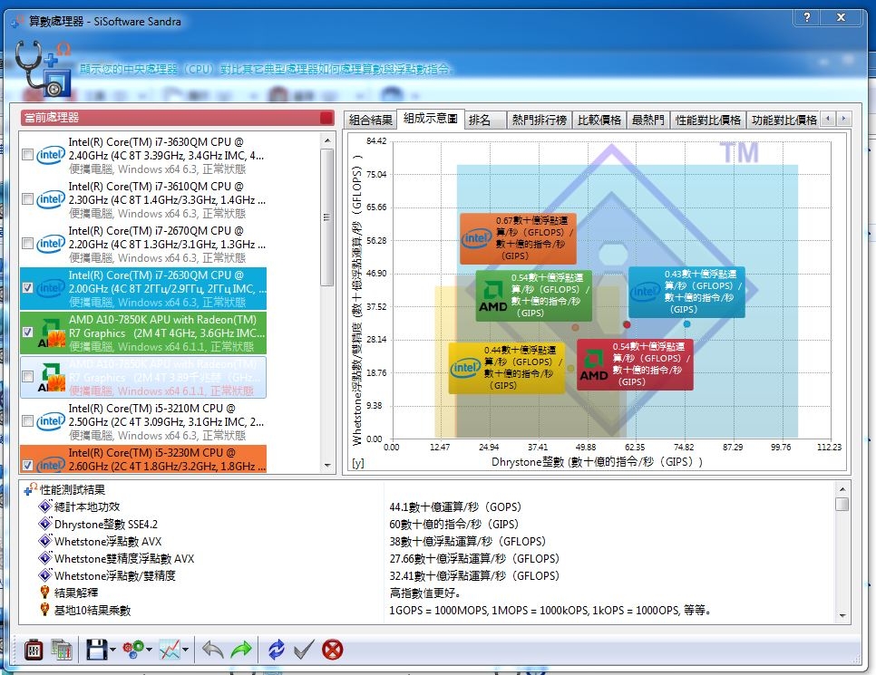The height and width of the screenshot is (675, 876).
Task: Click the results panel scrollbar thumb
Action: click(x=842, y=504)
